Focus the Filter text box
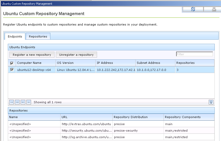Viewport: 221px width, 141px height. point(194,54)
